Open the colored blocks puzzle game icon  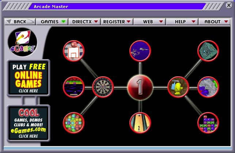(208, 123)
